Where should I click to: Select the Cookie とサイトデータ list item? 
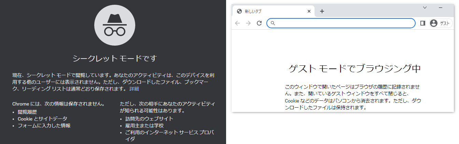[42, 119]
